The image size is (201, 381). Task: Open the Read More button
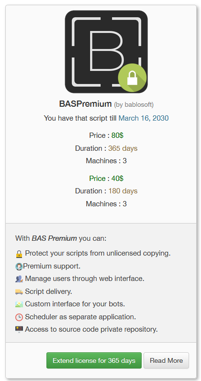[x=166, y=360]
